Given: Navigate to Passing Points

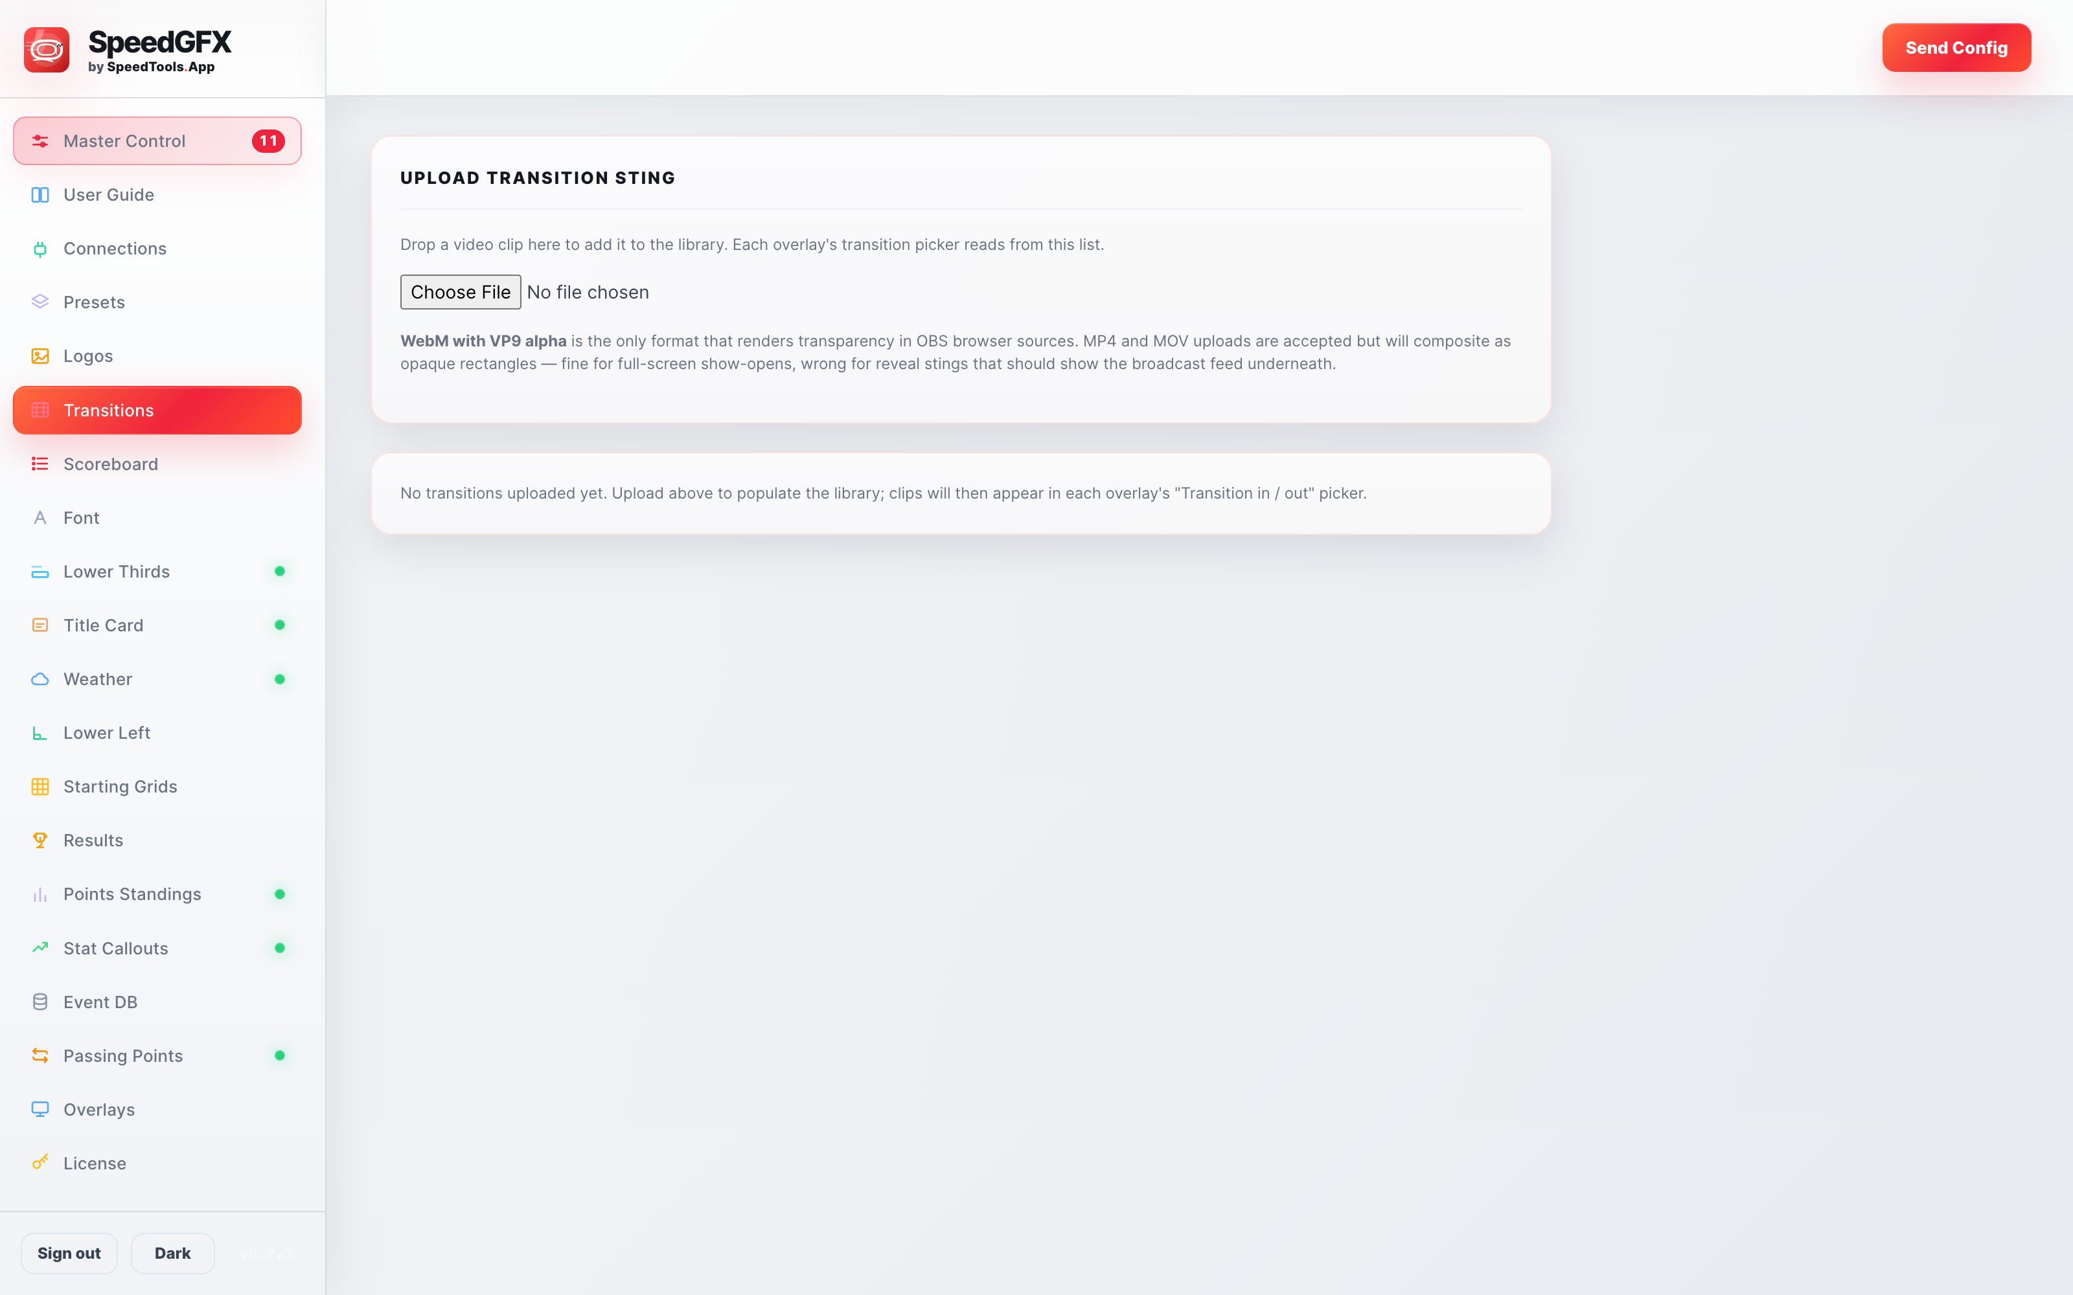Looking at the screenshot, I should [157, 1056].
